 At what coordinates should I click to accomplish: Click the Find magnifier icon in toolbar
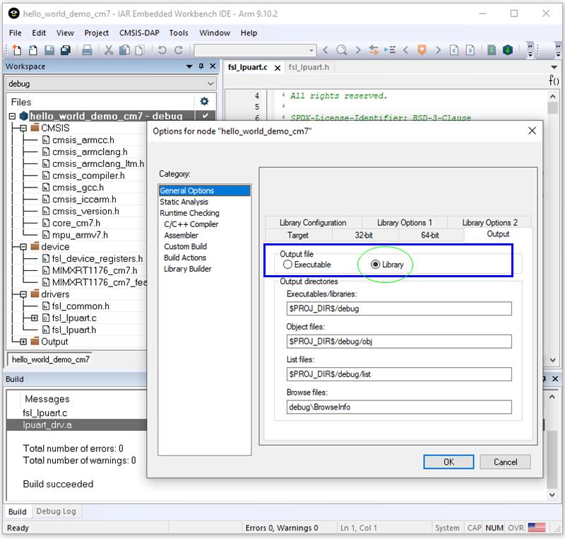click(x=342, y=50)
